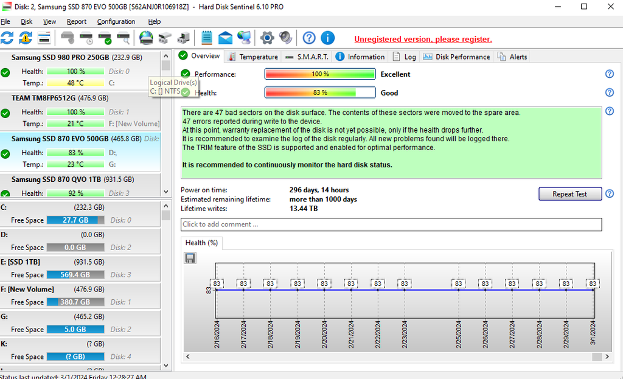623x379 pixels.
Task: Click the blue notepad report icon
Action: click(x=207, y=38)
